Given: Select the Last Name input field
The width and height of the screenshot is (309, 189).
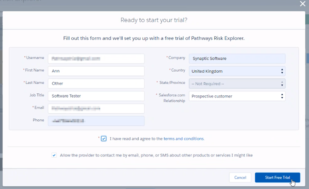Looking at the screenshot, I should coord(96,83).
